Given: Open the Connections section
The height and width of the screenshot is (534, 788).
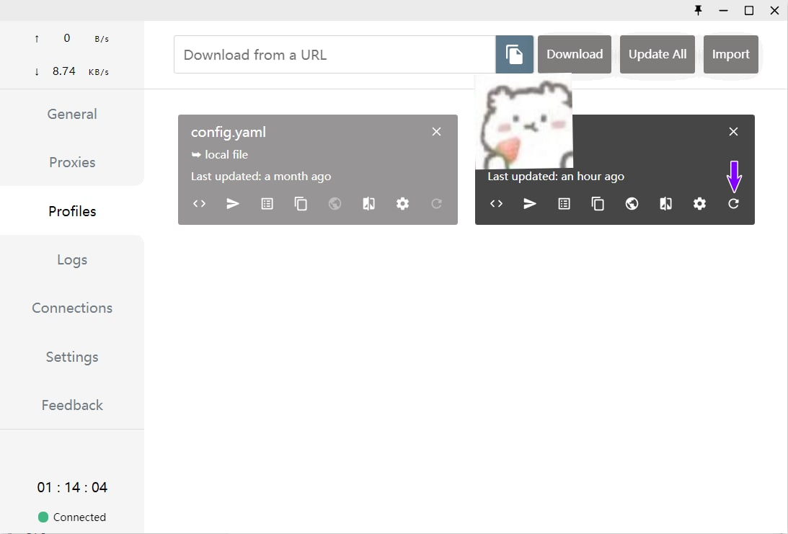Looking at the screenshot, I should [72, 308].
